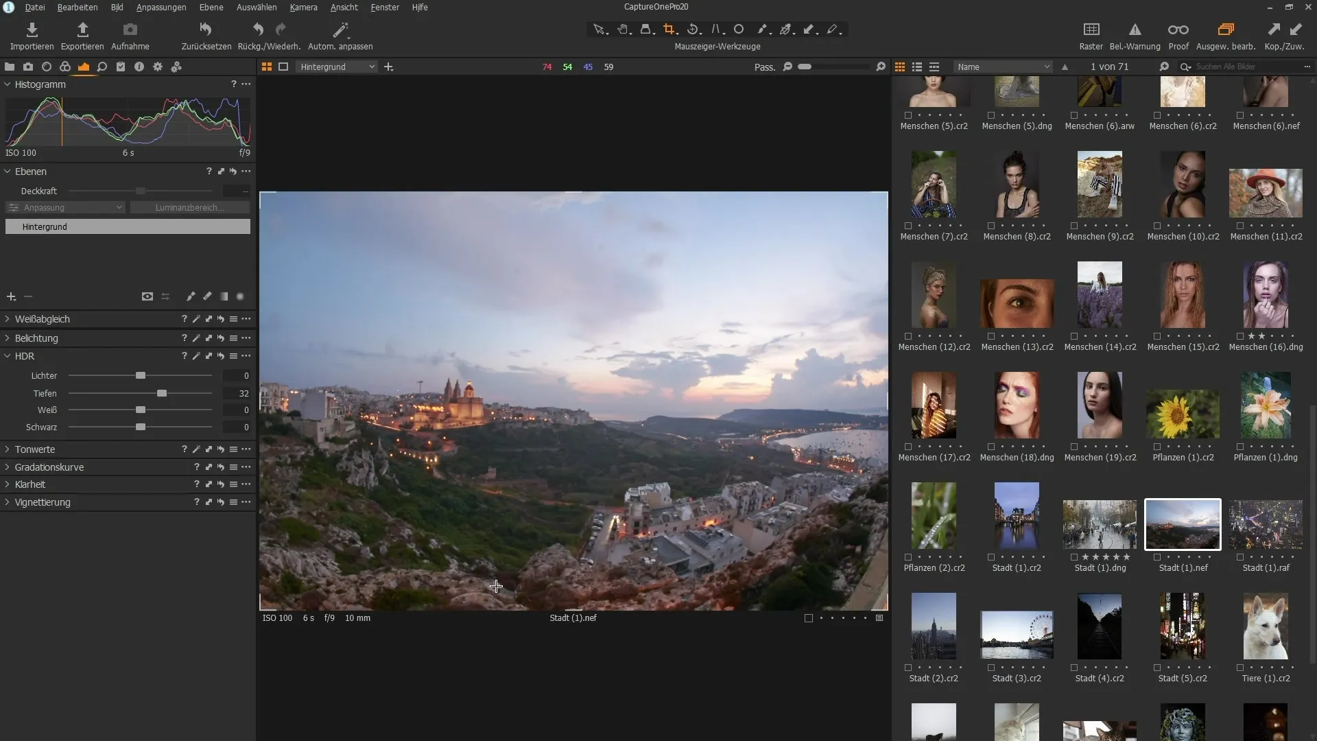Toggle selection checkbox under Stadt (1).dng
Screen dimensions: 1317x741
click(x=1074, y=557)
